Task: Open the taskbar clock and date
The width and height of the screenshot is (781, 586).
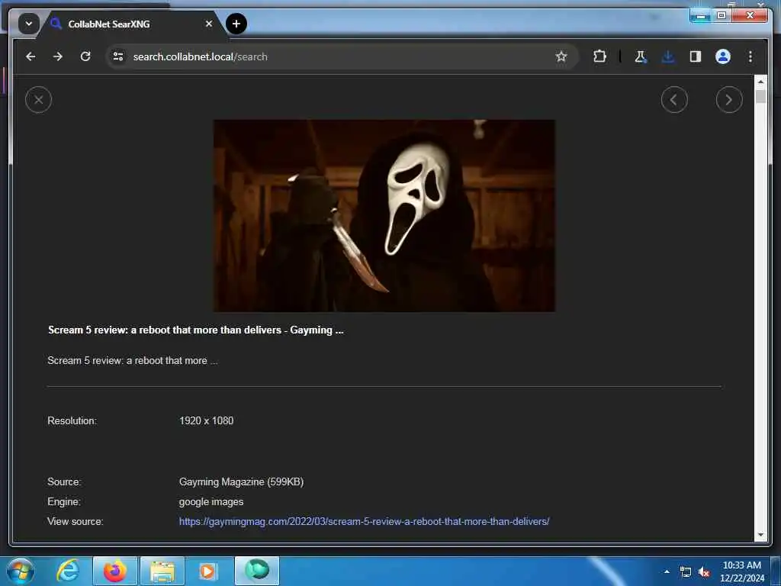Action: [x=741, y=572]
